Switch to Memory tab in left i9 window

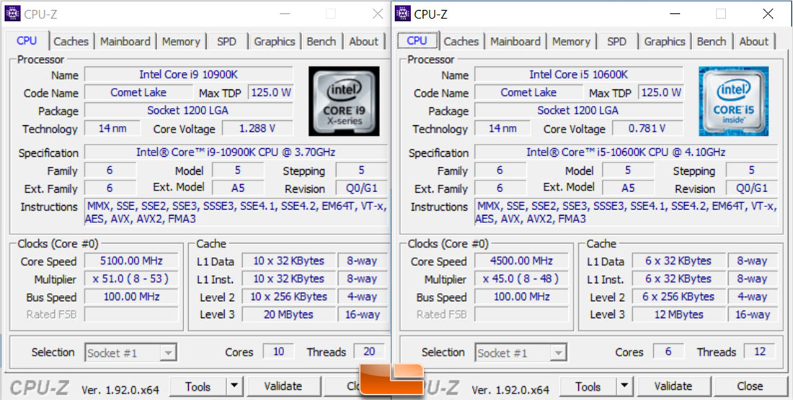click(181, 41)
